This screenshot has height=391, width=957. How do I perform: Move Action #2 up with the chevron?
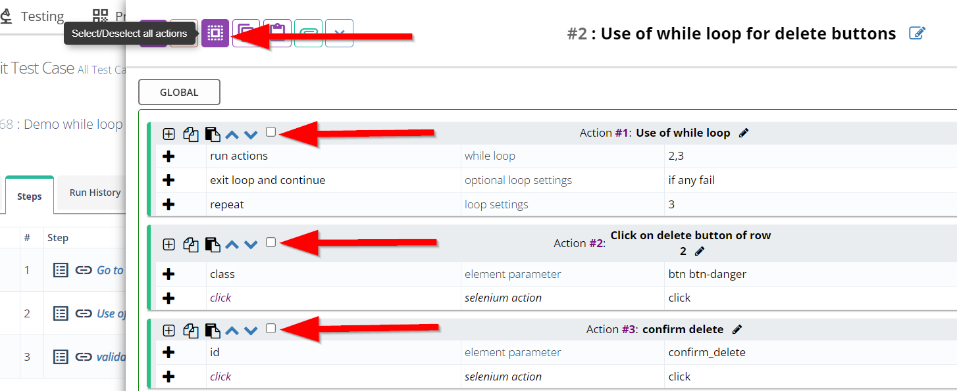tap(232, 244)
